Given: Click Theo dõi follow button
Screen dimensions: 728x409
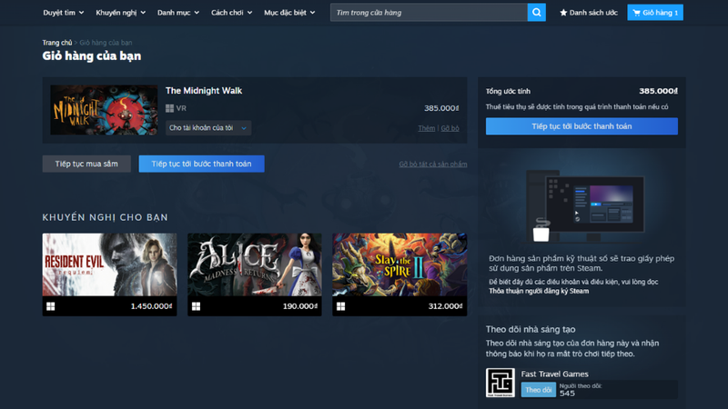Looking at the screenshot, I should coord(538,390).
